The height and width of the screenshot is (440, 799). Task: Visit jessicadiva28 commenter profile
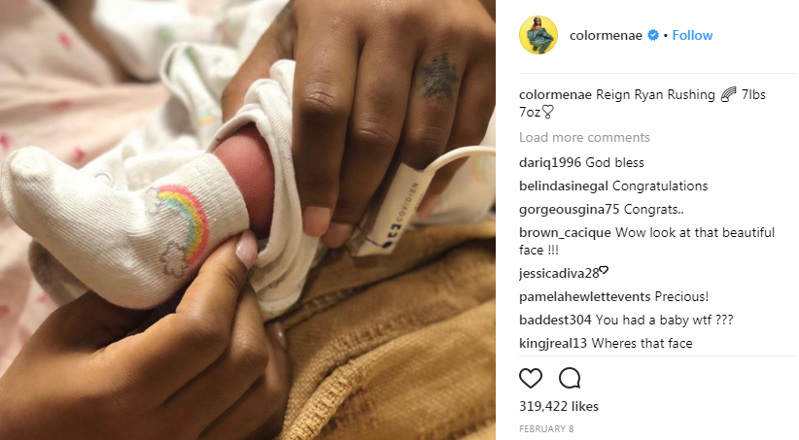559,274
